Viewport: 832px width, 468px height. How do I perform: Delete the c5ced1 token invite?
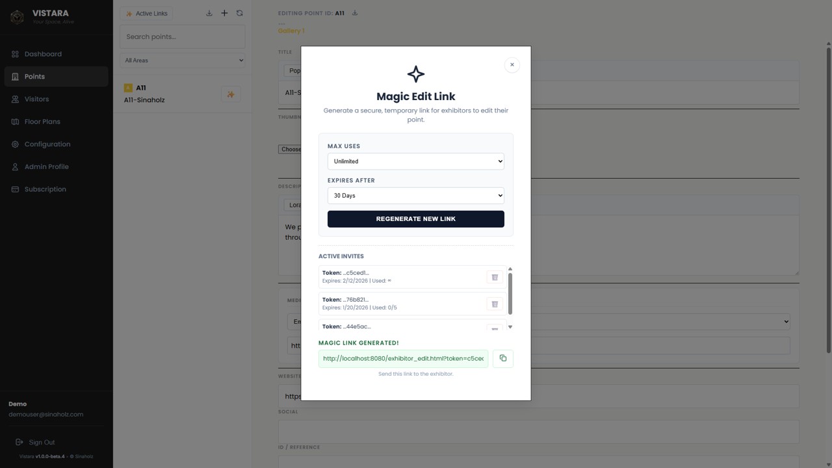[494, 277]
